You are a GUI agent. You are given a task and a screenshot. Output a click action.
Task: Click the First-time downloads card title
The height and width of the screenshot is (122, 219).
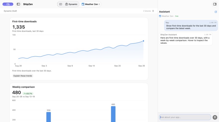[24, 21]
